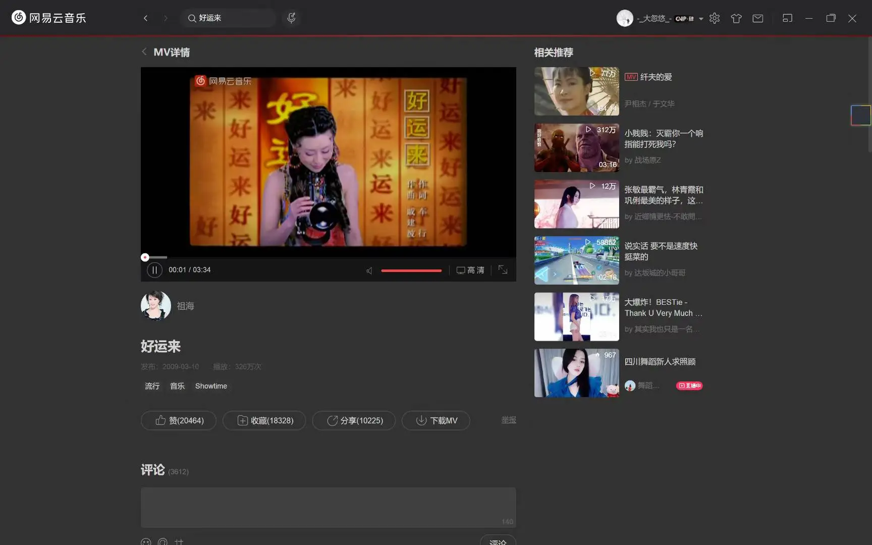Screen dimensions: 872x545
Task: Select the 音乐 tag
Action: tap(177, 386)
